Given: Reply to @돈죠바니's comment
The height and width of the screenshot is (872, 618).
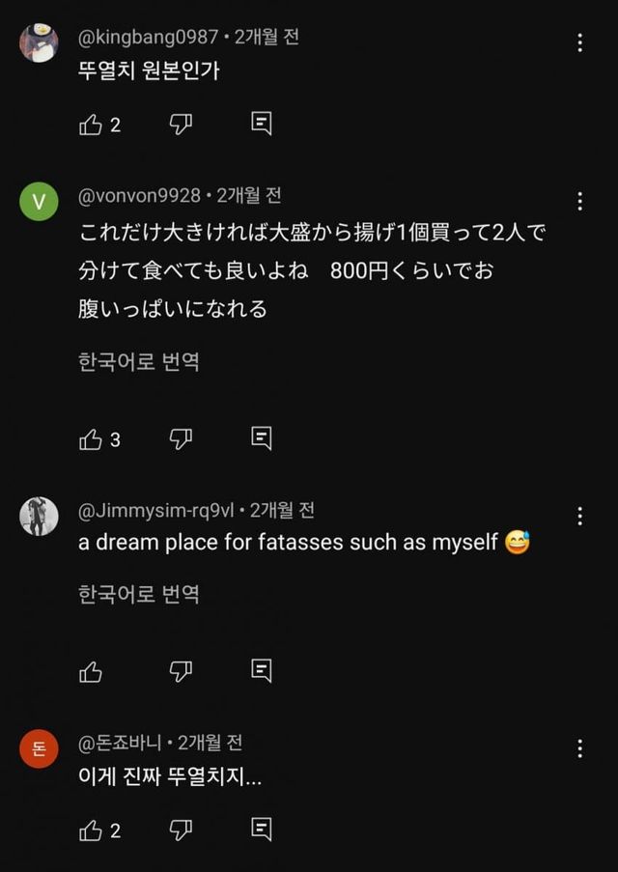Looking at the screenshot, I should pyautogui.click(x=261, y=830).
